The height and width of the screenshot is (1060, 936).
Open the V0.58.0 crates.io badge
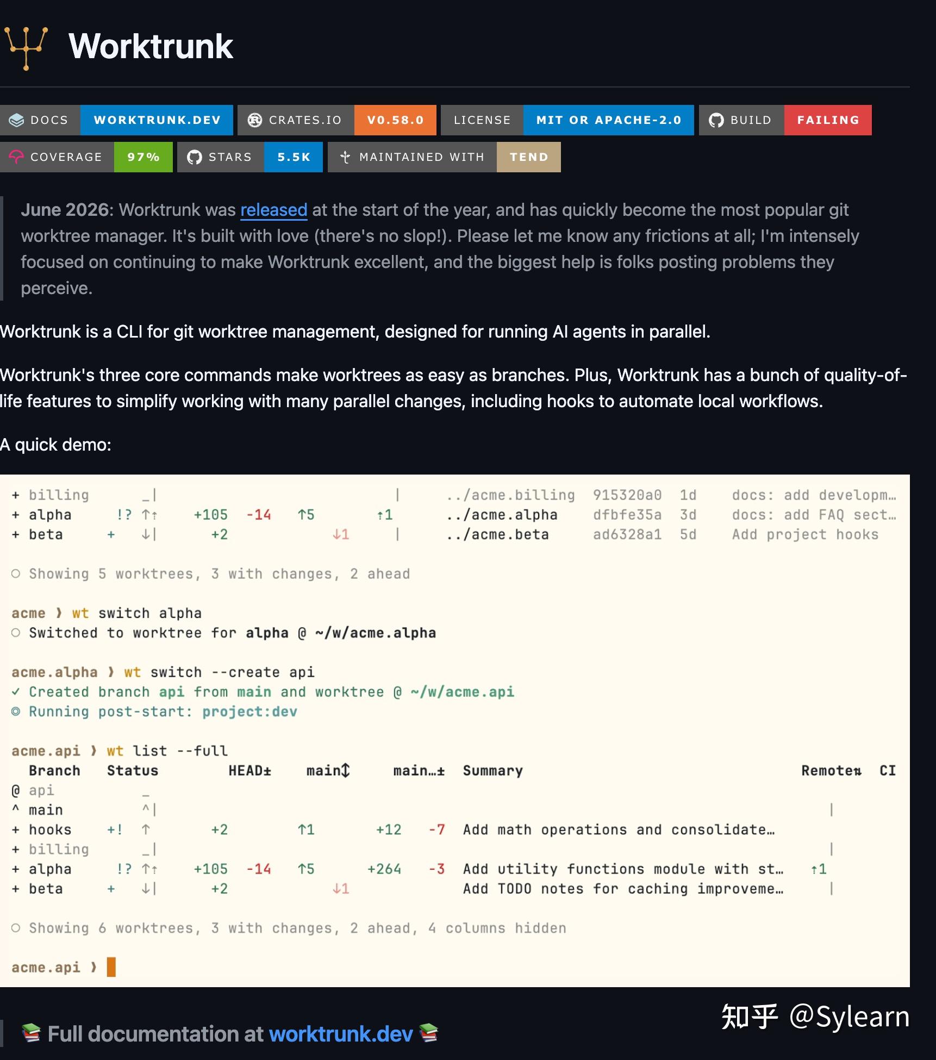(x=395, y=120)
